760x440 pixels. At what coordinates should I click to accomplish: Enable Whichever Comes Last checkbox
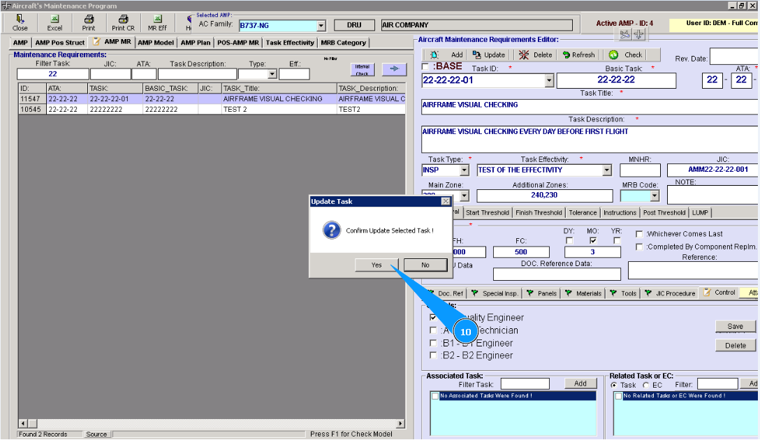coord(639,234)
